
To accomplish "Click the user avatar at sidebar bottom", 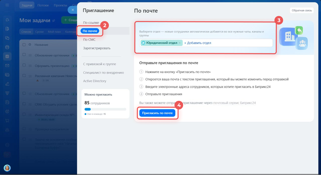I will pos(7,168).
